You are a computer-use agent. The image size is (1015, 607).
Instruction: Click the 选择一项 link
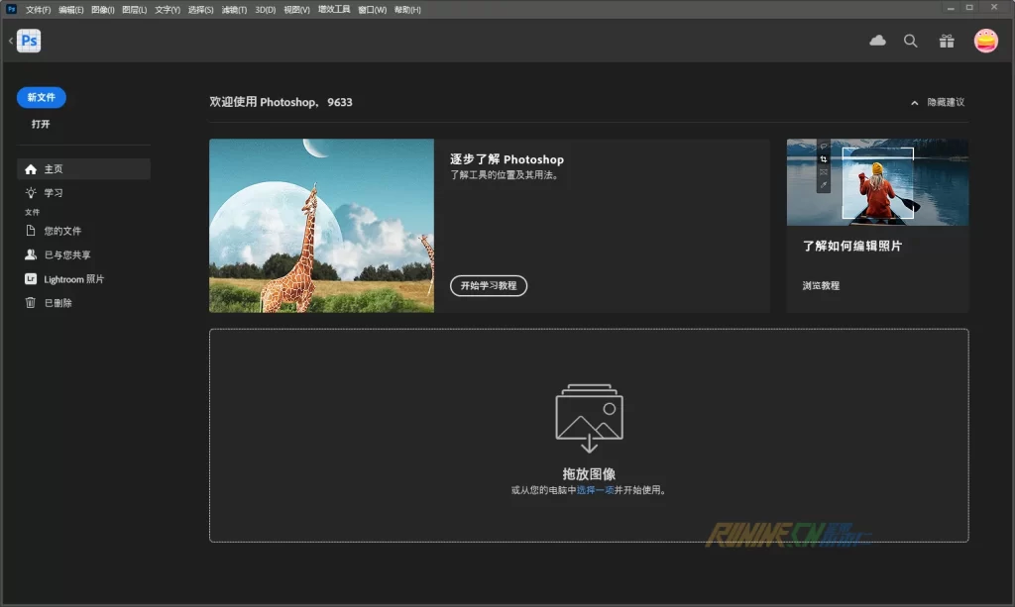coord(595,490)
